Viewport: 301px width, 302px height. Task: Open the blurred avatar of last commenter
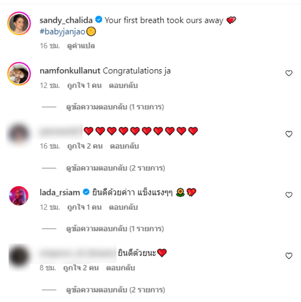[x=19, y=256]
